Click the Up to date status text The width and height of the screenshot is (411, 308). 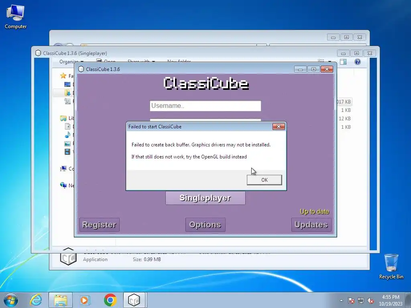click(x=314, y=212)
